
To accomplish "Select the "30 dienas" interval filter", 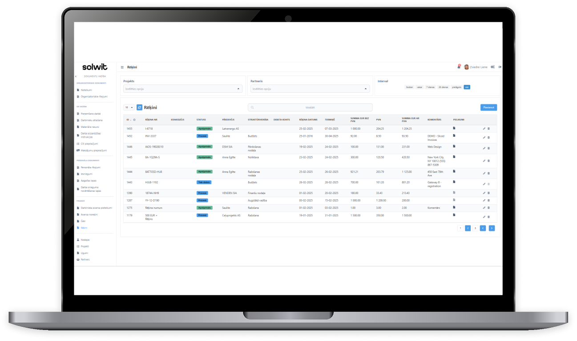I will (x=443, y=87).
